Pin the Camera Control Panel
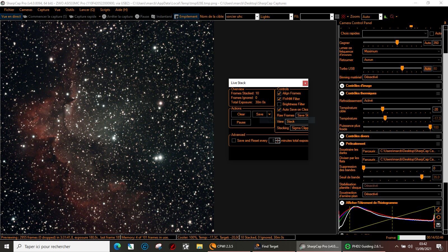This screenshot has width=448, height=252. tap(445, 23)
